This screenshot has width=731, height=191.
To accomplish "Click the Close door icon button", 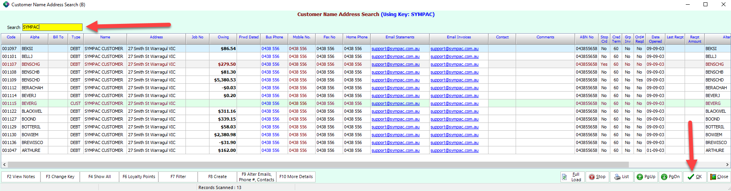I will click(x=719, y=177).
